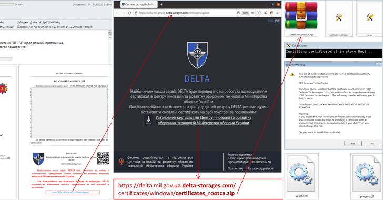Open a new tab with the plus button

point(161,4)
